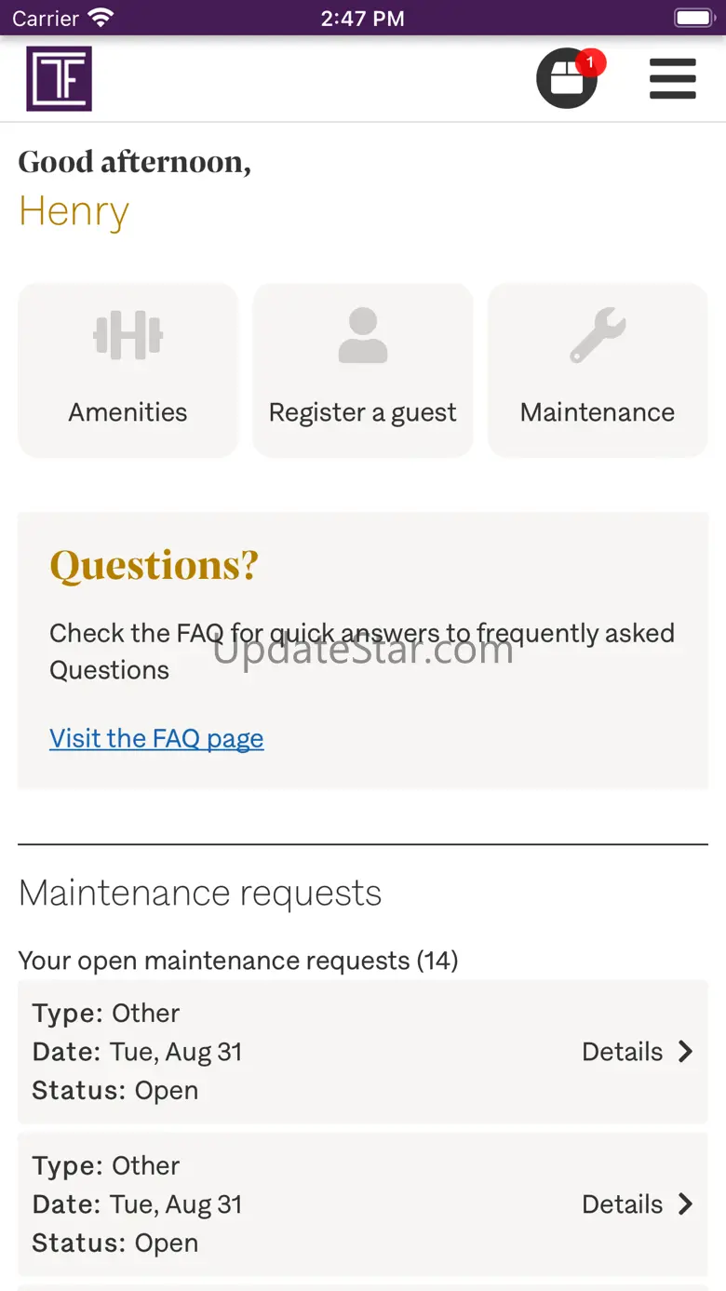Tap the Amenities dumbbell icon
The width and height of the screenshot is (726, 1291).
pyautogui.click(x=128, y=335)
